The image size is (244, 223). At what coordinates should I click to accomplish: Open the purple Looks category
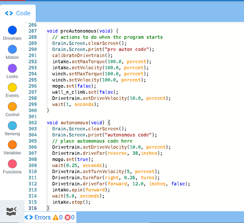click(x=13, y=68)
